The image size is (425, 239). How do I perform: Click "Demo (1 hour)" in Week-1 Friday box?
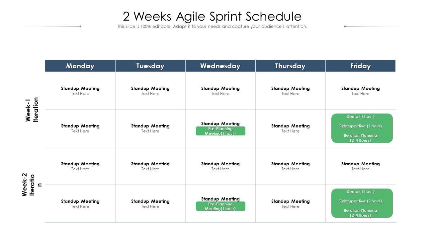[360, 117]
